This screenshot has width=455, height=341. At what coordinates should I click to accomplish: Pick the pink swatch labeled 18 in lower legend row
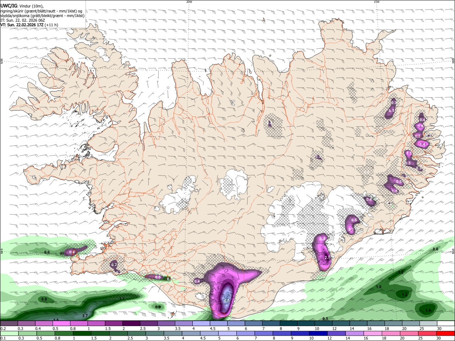coord(391,334)
